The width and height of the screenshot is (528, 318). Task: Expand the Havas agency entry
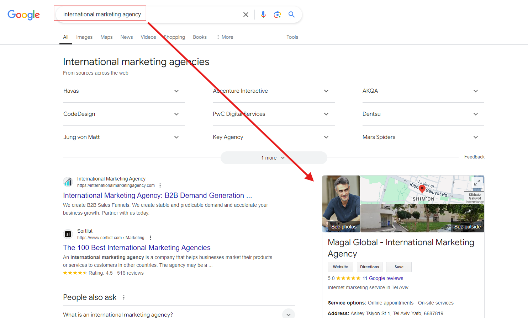tap(176, 91)
